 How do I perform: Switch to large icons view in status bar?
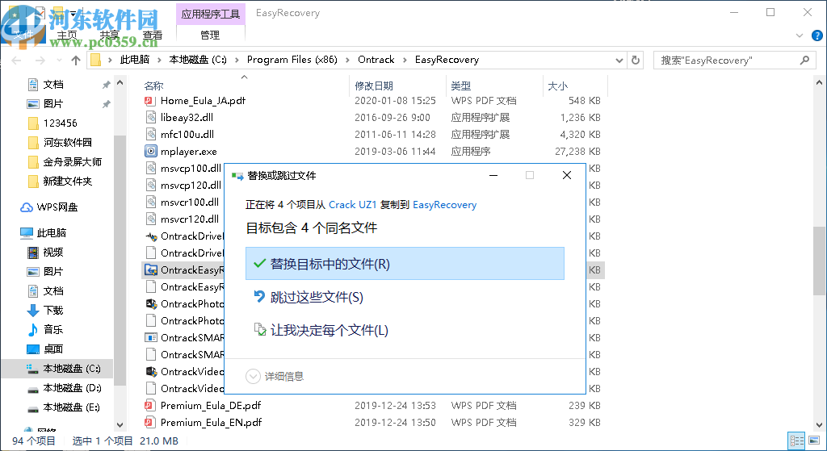pyautogui.click(x=814, y=441)
